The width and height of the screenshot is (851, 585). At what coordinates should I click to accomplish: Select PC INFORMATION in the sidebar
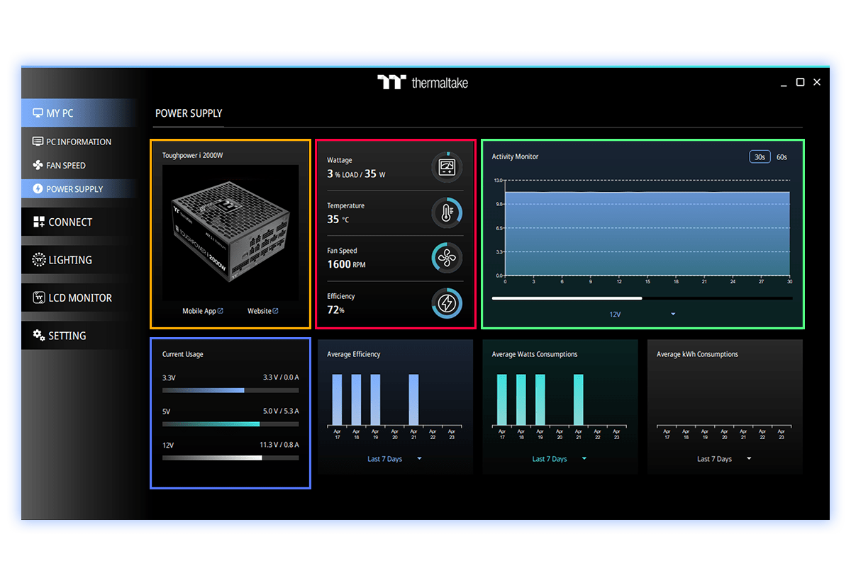coord(79,142)
